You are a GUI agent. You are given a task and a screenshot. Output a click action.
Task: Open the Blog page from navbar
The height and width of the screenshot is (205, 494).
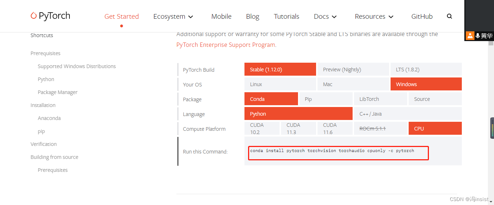[252, 17]
